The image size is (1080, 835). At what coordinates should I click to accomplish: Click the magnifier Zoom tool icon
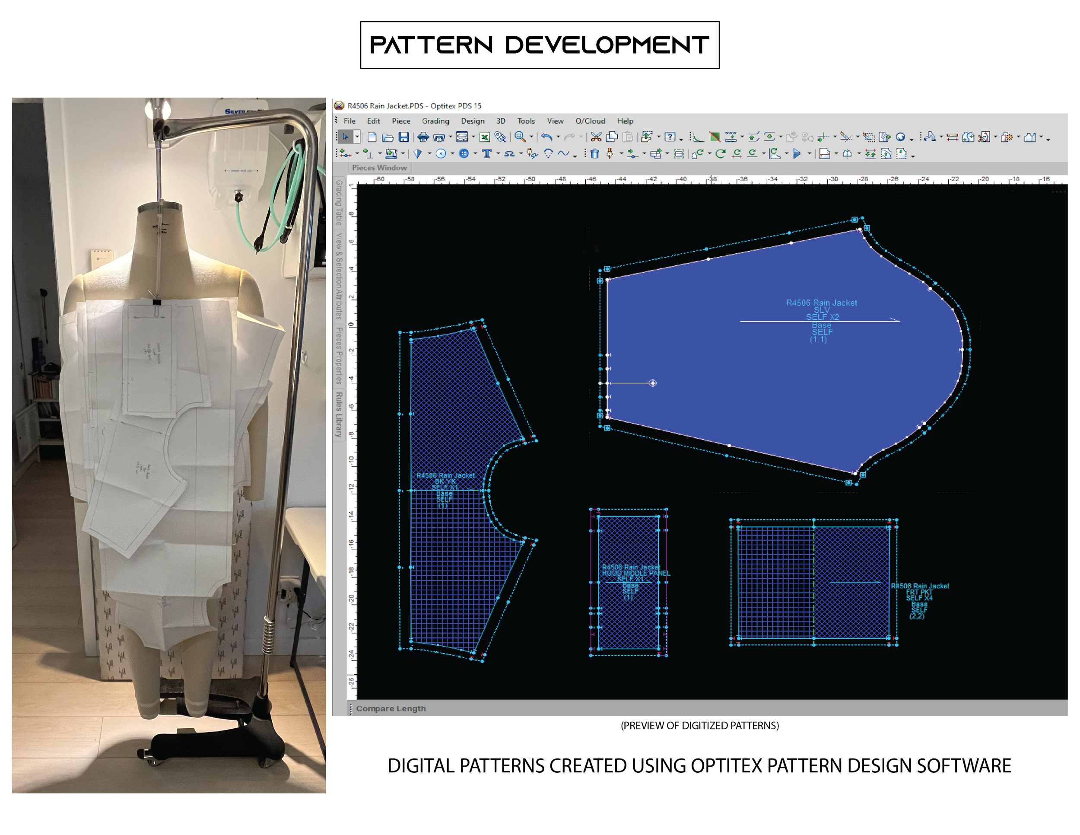(520, 137)
